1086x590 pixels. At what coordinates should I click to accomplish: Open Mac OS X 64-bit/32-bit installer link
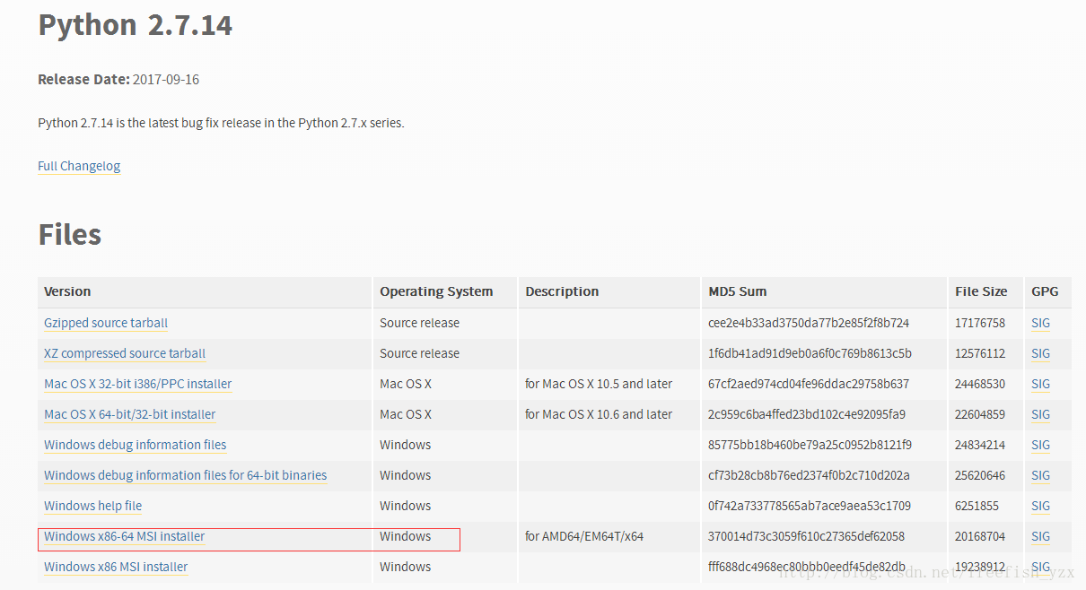click(130, 414)
